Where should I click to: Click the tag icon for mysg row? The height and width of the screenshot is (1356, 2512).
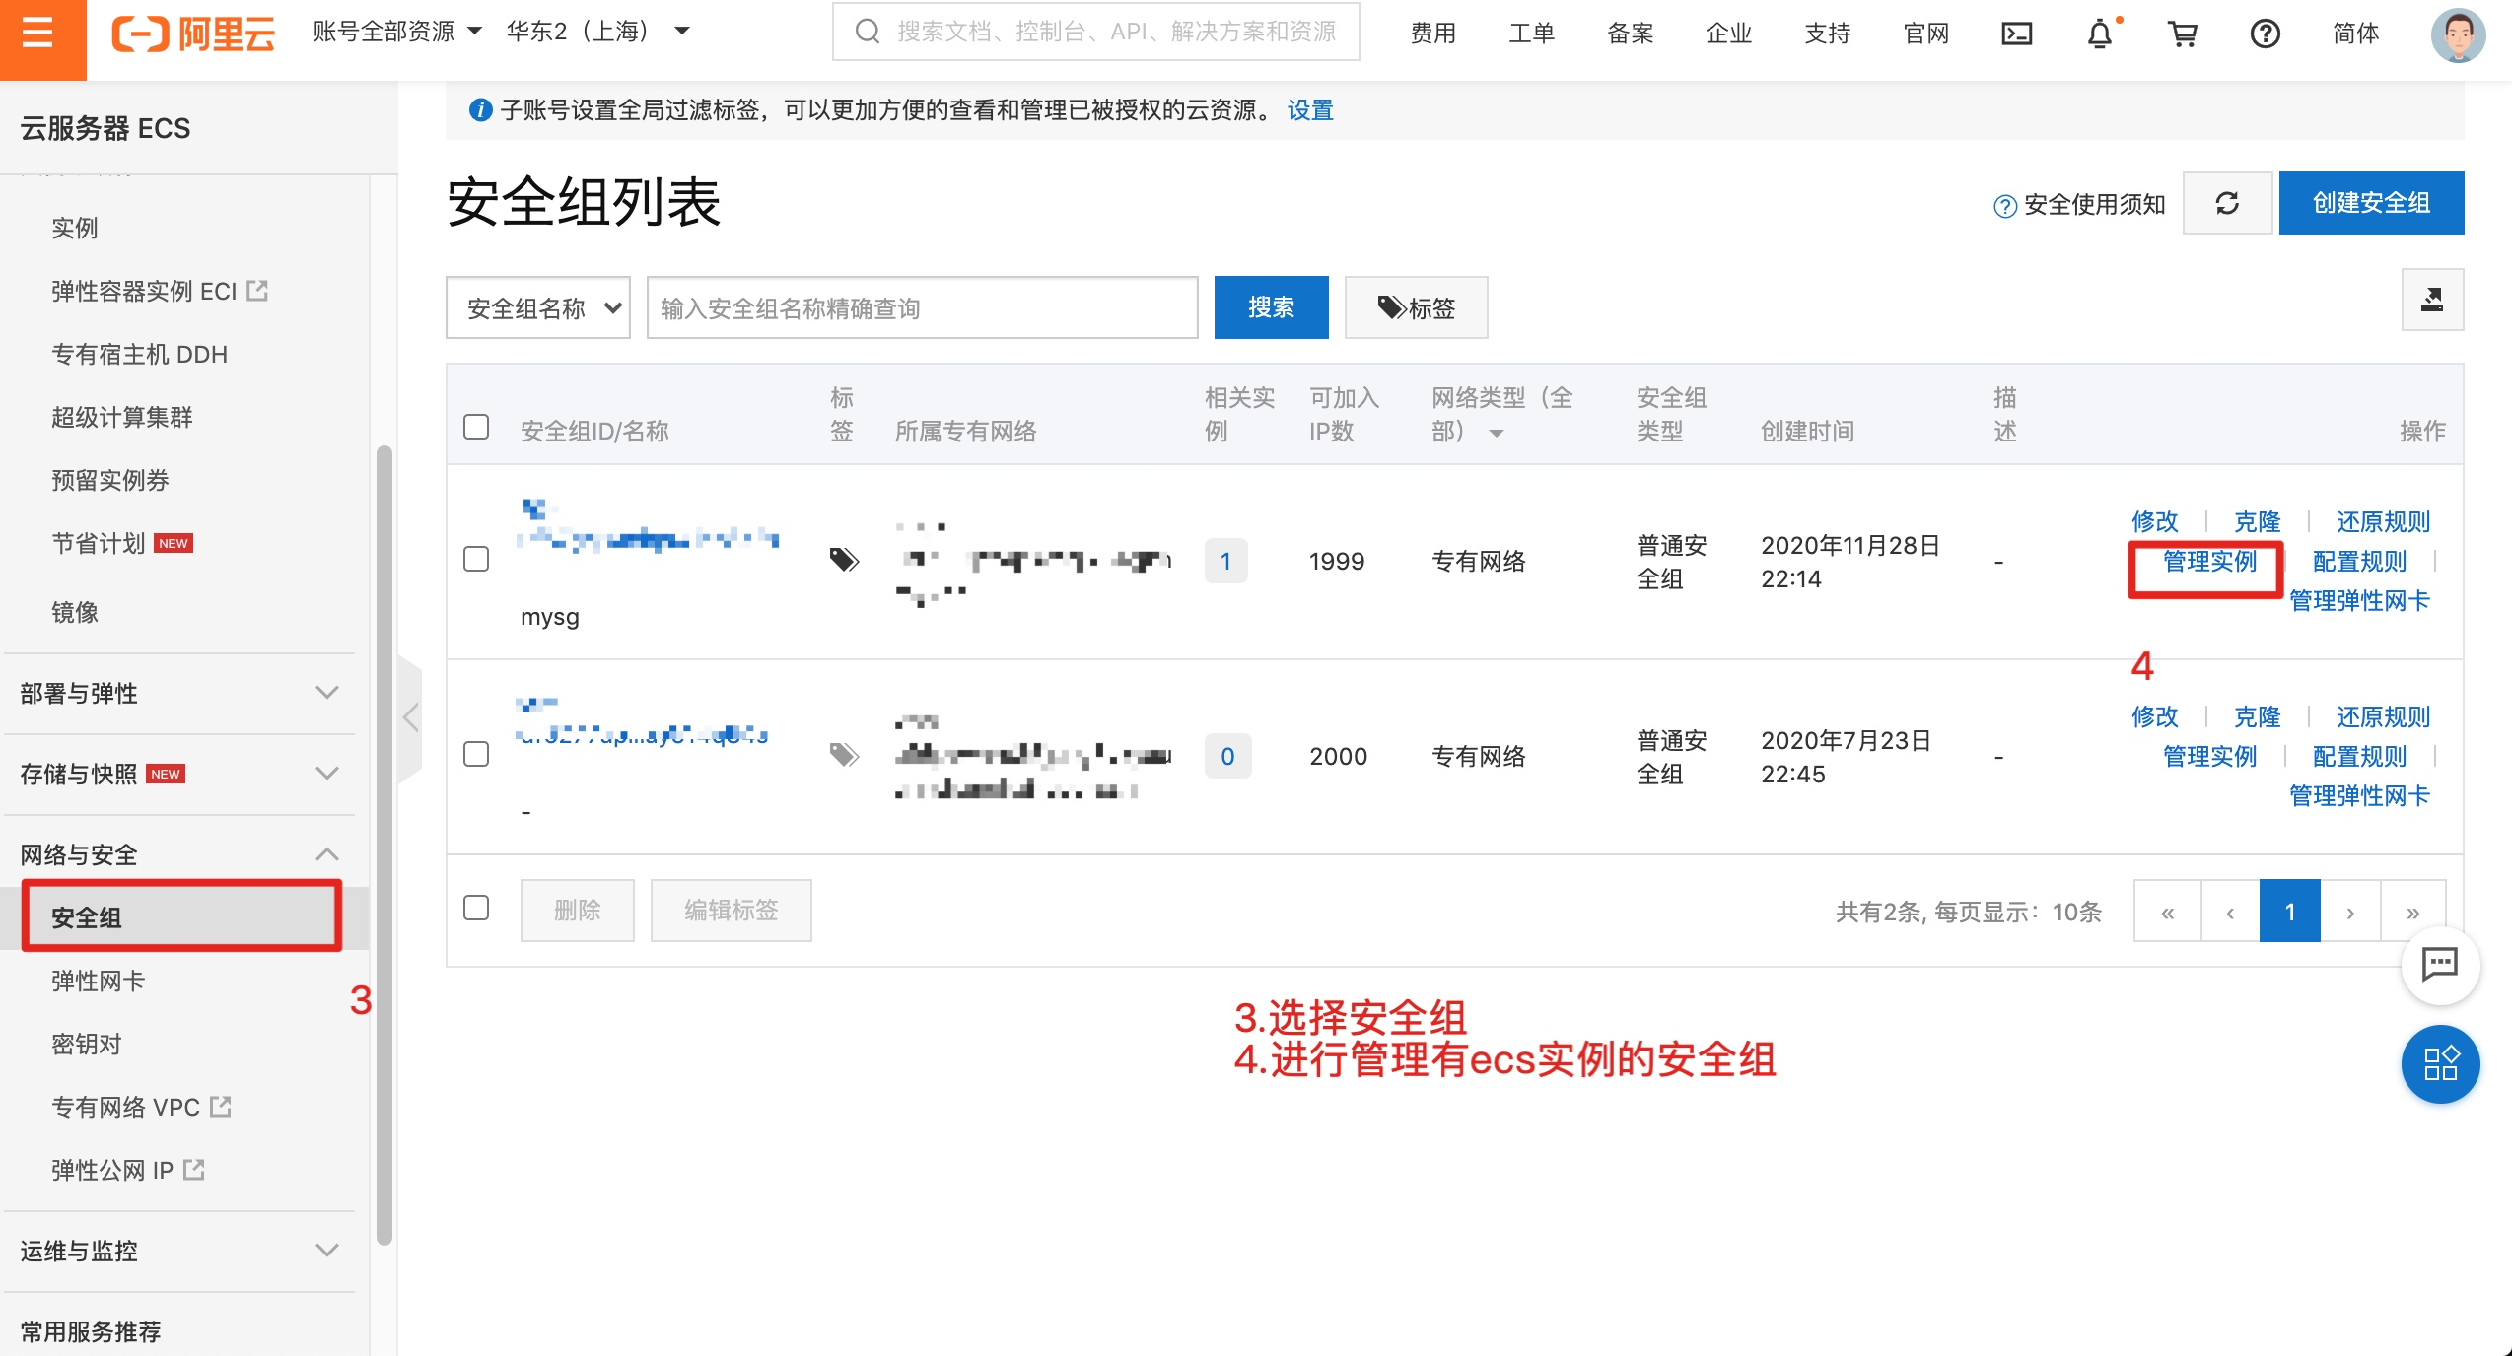[844, 560]
